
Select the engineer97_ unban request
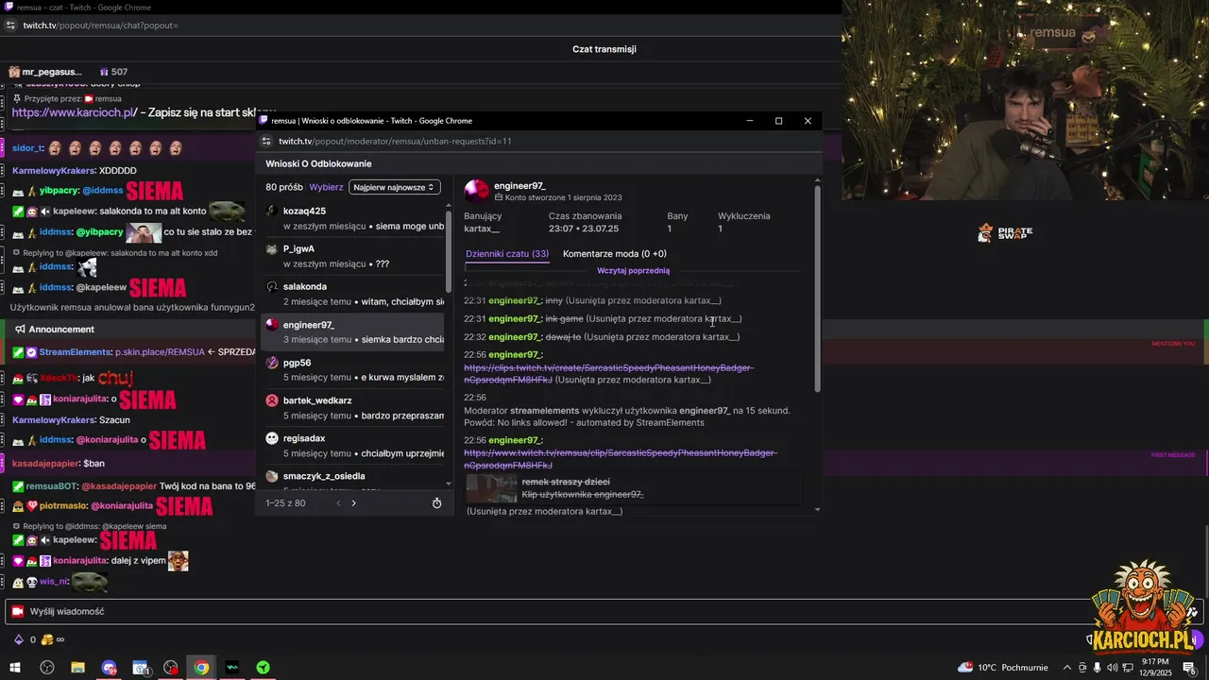pos(352,331)
